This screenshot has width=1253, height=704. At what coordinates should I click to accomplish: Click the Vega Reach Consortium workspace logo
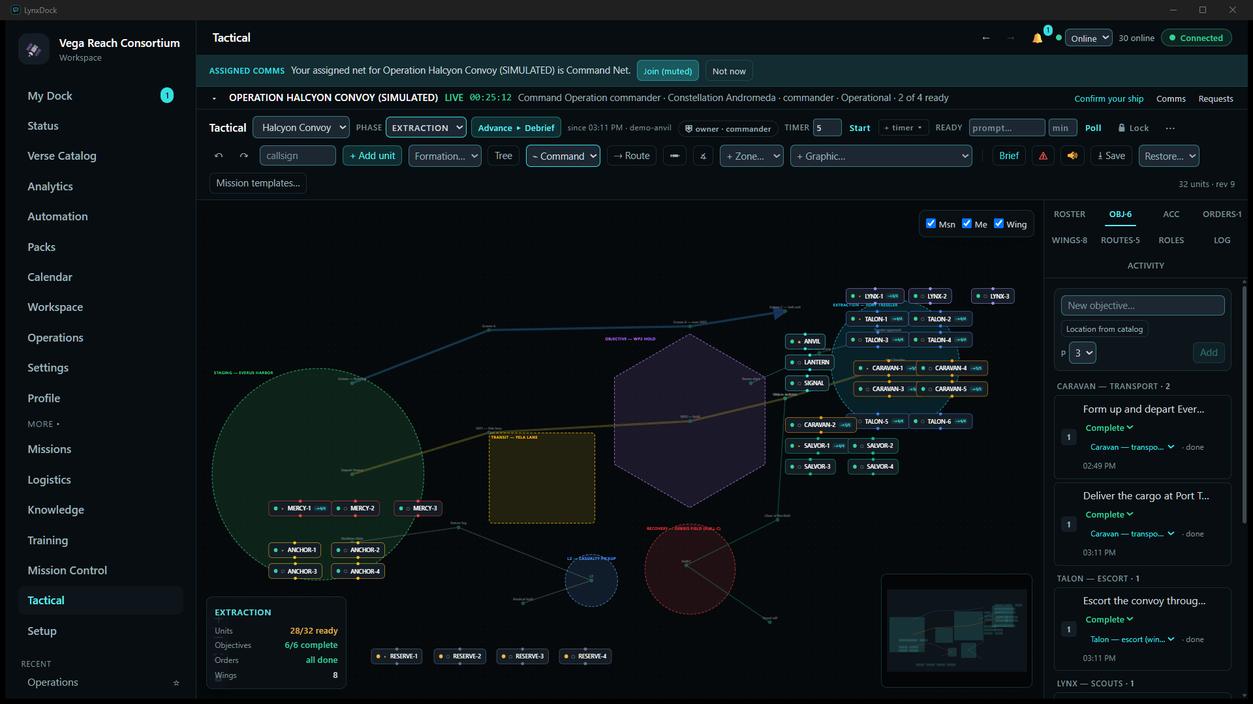pos(34,49)
